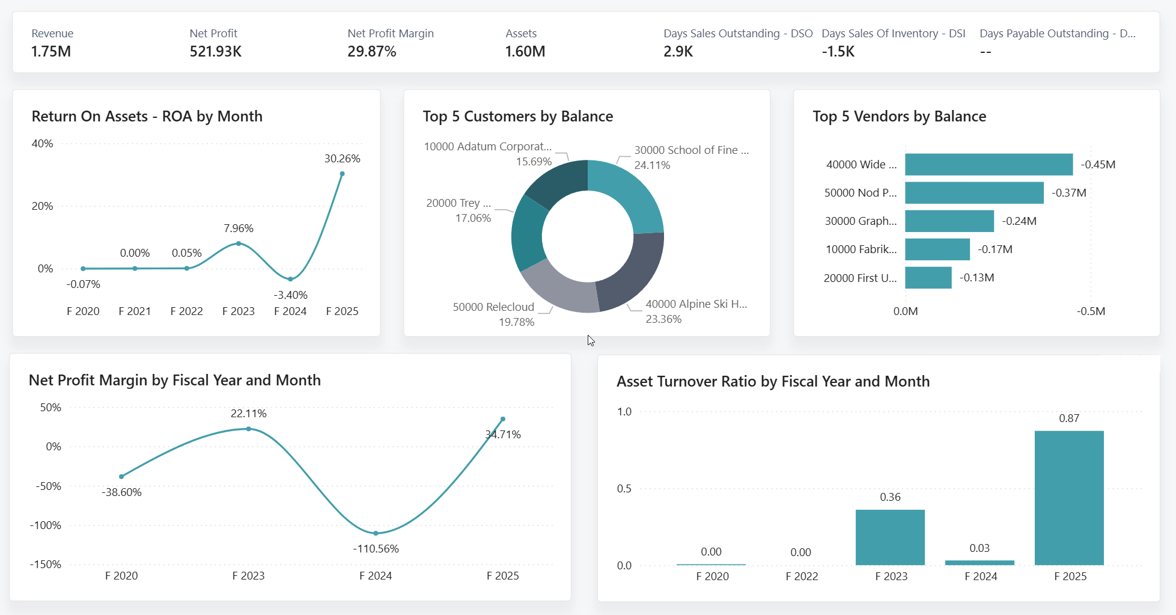Select the F 2025 asset turnover bar

tap(1069, 498)
